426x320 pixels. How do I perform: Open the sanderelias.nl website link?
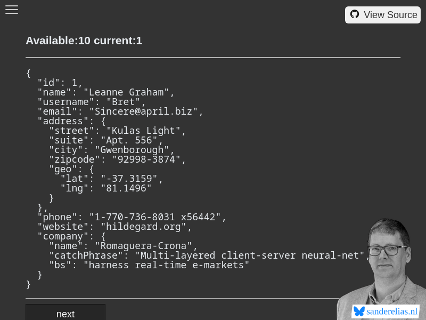pos(391,311)
